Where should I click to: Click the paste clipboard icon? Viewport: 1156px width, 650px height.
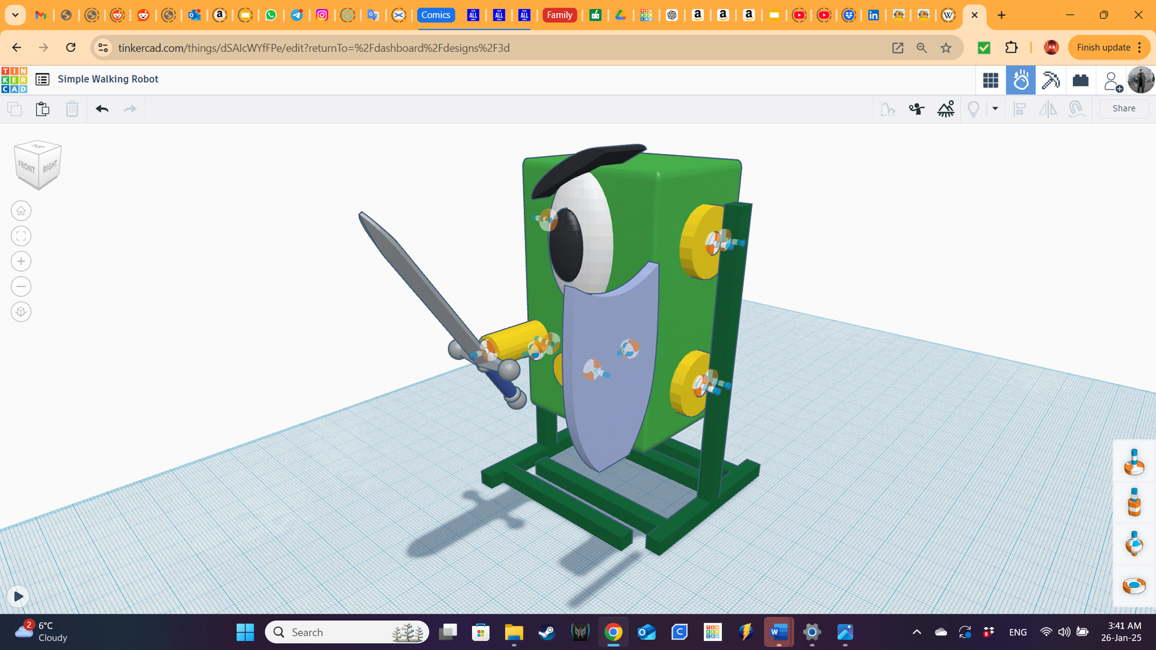(x=42, y=109)
